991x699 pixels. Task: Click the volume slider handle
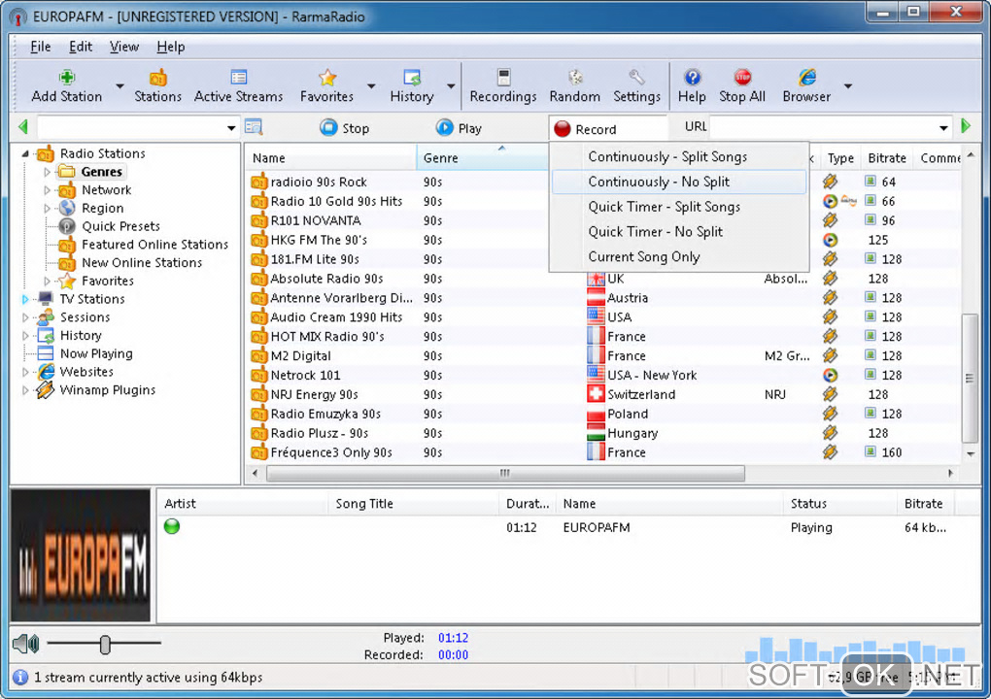coord(105,644)
